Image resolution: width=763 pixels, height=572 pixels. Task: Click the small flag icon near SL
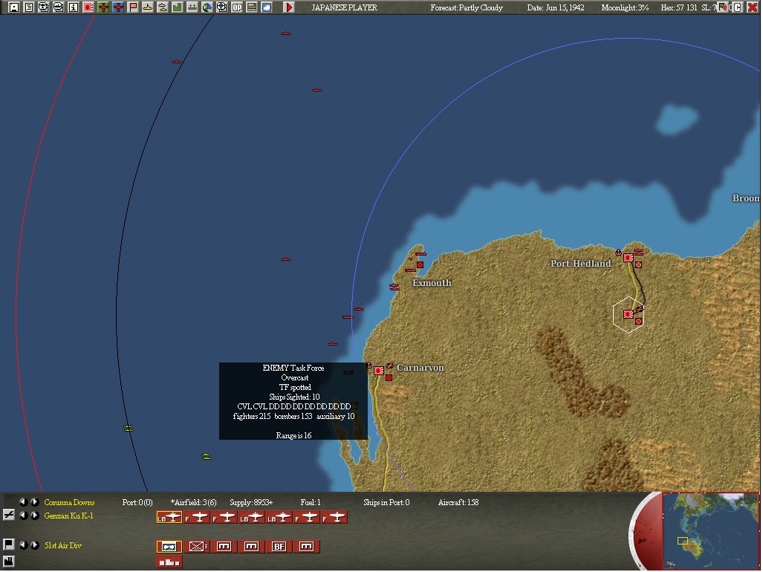[x=724, y=7]
